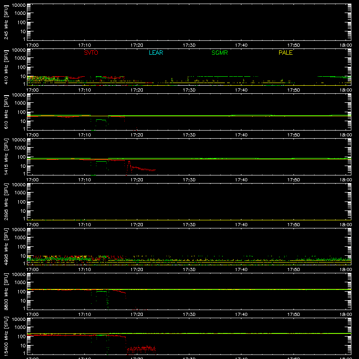Select the 8800 MHz [SFU] axis title
This screenshot has height=359, width=359.
6,291
